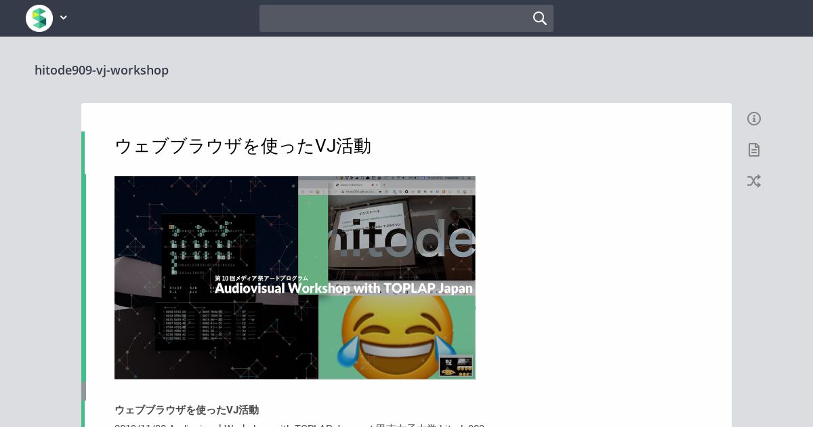Open the Spectacle logo home icon
The height and width of the screenshot is (427, 813).
click(x=39, y=18)
